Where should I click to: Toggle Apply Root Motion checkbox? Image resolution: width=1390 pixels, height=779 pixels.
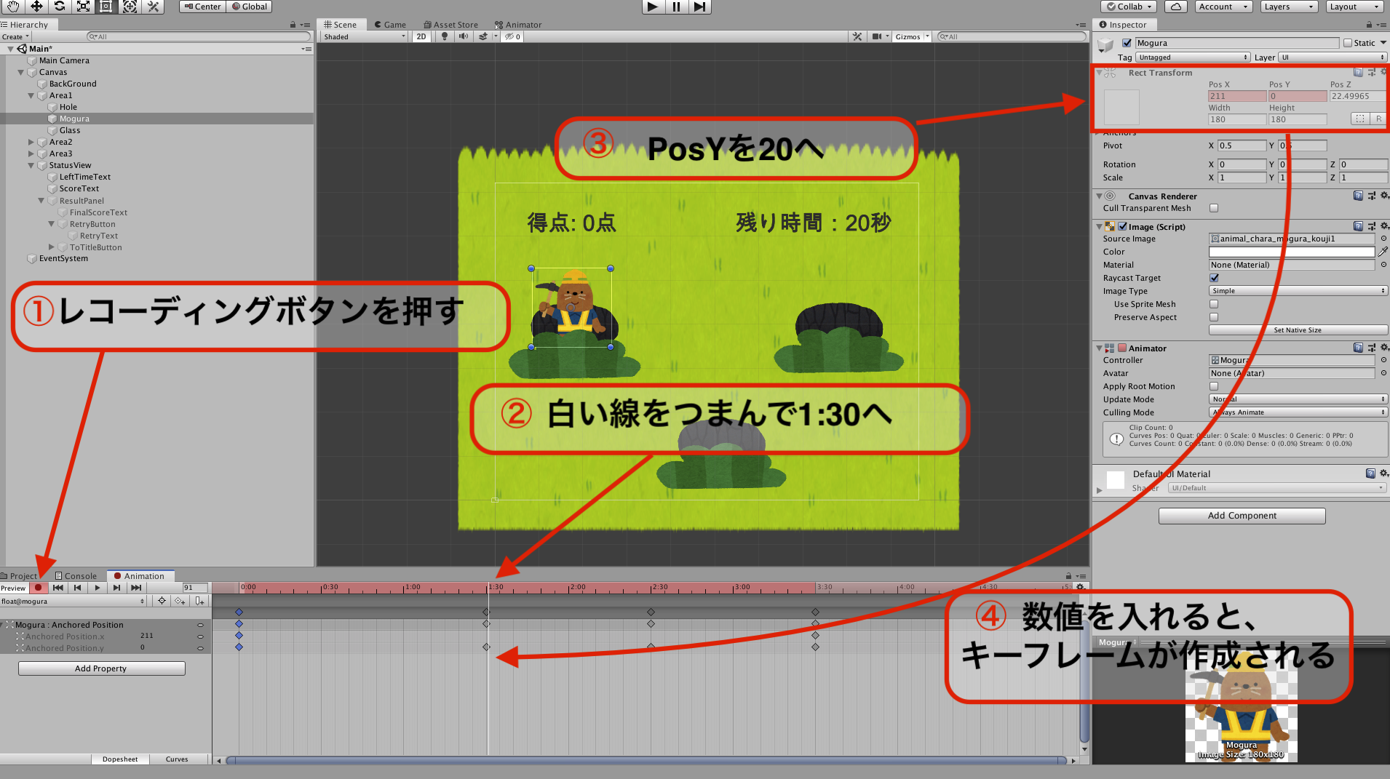[x=1214, y=386]
